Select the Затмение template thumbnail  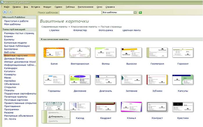point(131,80)
